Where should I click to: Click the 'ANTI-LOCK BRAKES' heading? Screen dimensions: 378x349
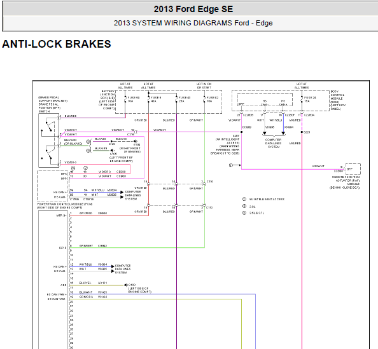click(57, 44)
